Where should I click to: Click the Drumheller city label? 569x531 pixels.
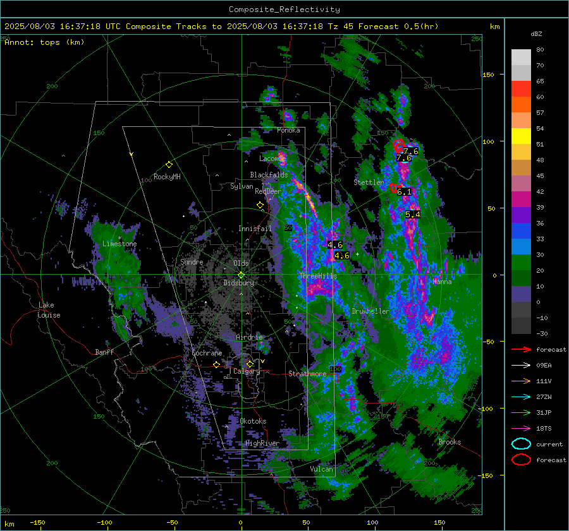pos(370,312)
